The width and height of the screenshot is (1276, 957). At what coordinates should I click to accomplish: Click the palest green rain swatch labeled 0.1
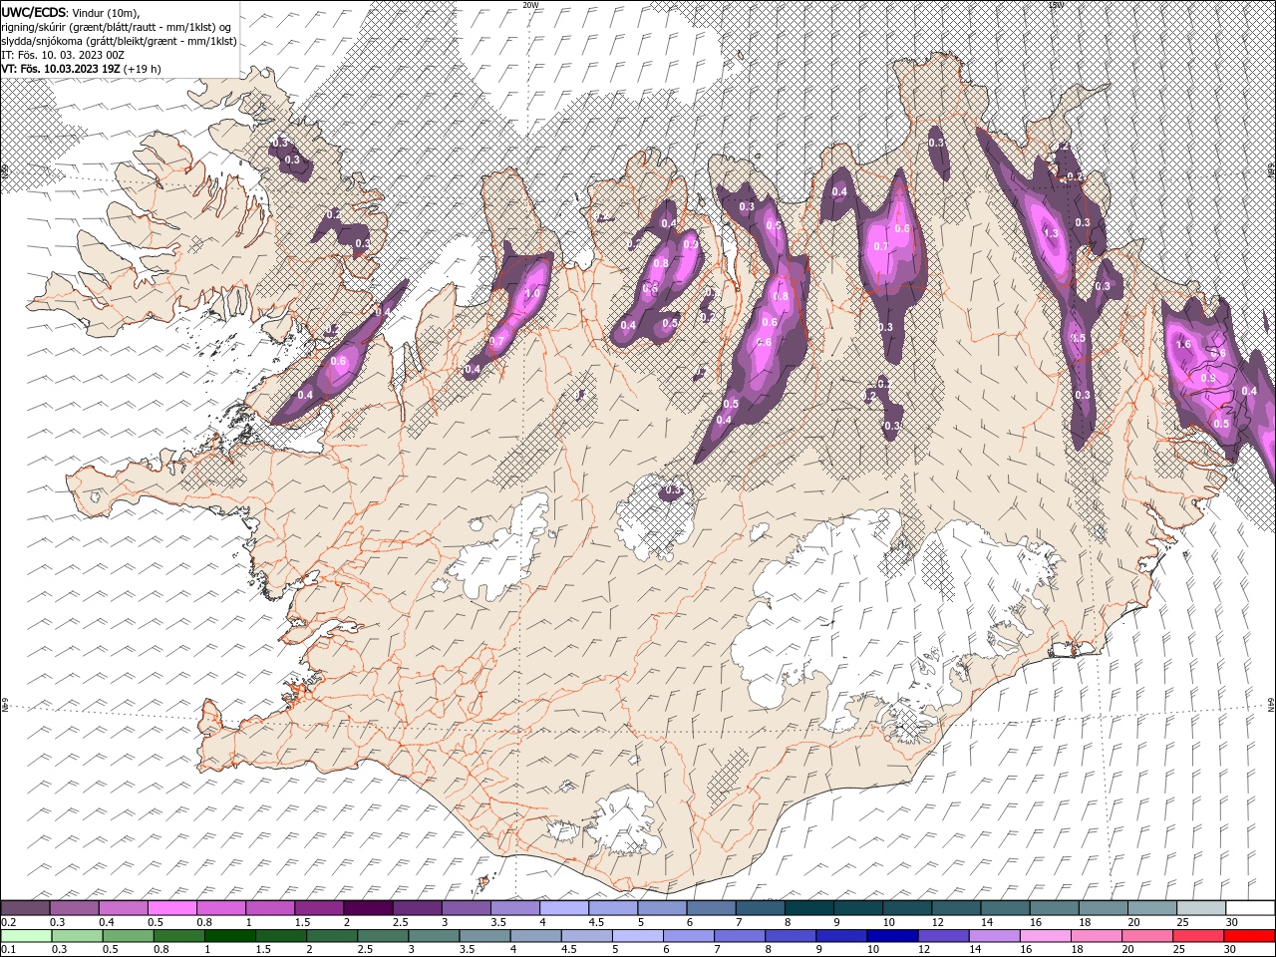pos(26,936)
